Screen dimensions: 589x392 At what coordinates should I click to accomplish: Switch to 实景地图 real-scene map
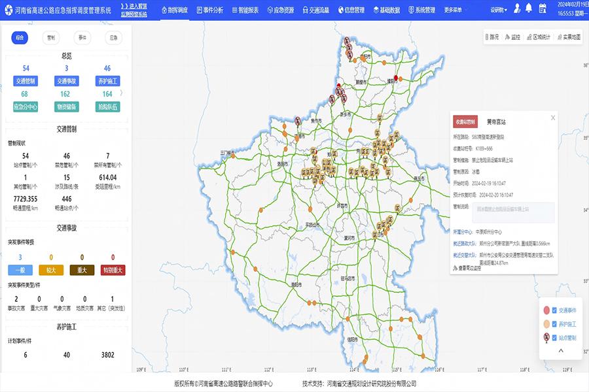click(x=569, y=37)
